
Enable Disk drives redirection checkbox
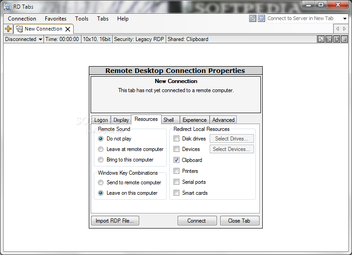coord(176,139)
